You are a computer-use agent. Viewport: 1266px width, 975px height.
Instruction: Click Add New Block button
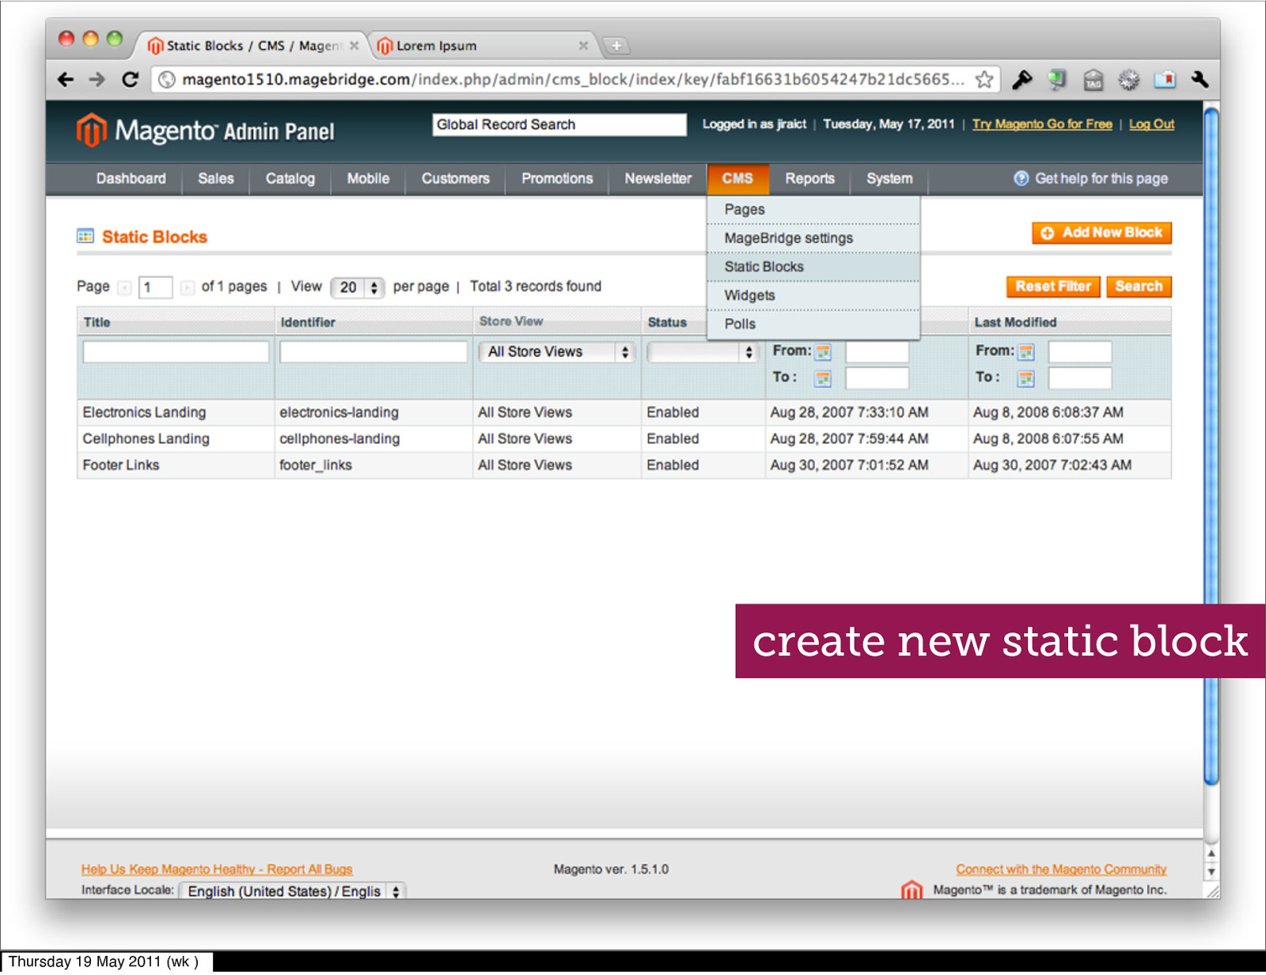[1101, 233]
